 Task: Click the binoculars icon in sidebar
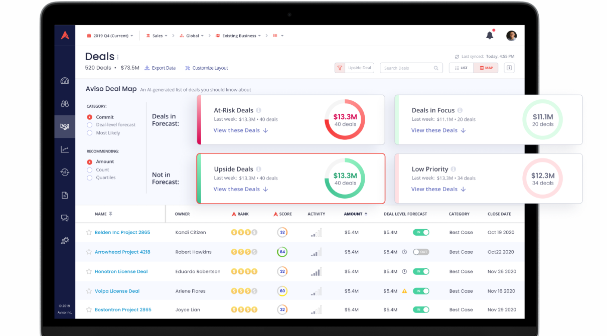tap(65, 104)
